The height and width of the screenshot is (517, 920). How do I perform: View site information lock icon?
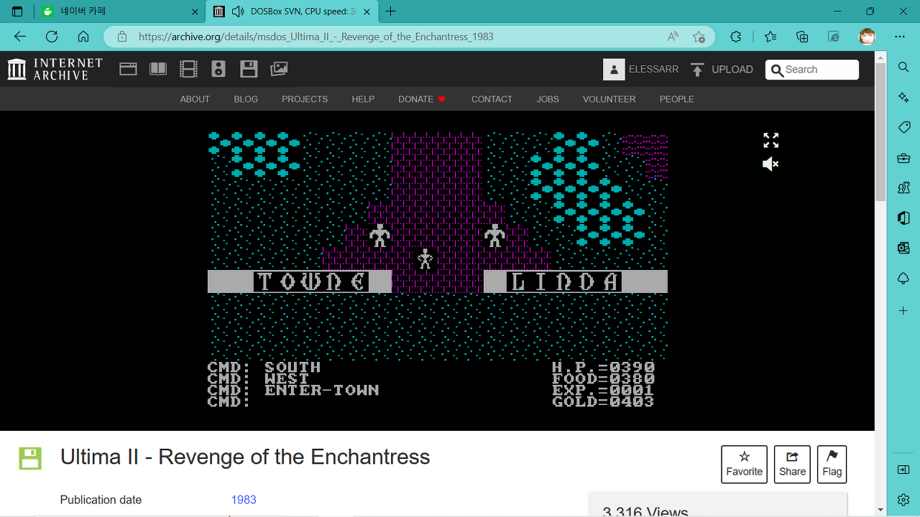tap(122, 37)
